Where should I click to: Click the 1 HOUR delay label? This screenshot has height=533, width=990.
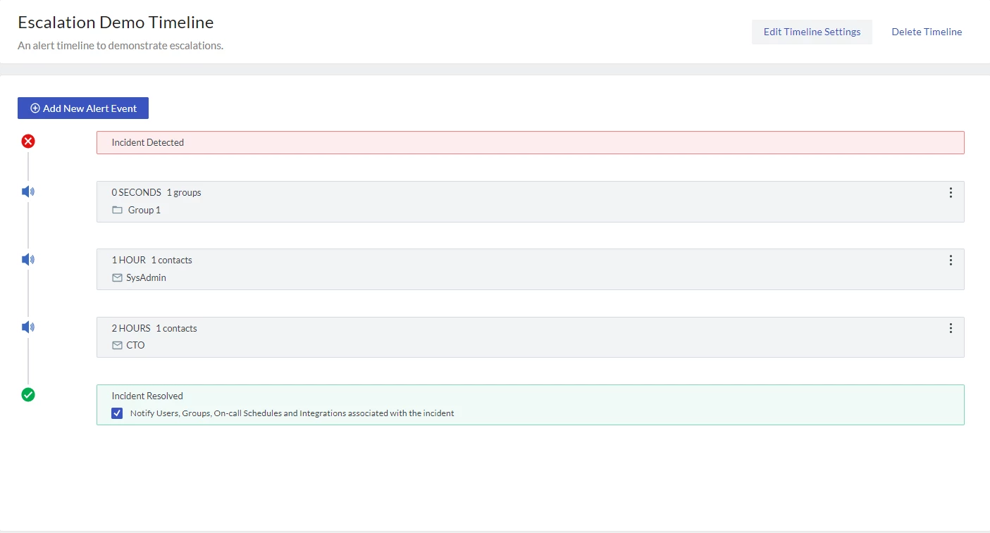(x=128, y=260)
